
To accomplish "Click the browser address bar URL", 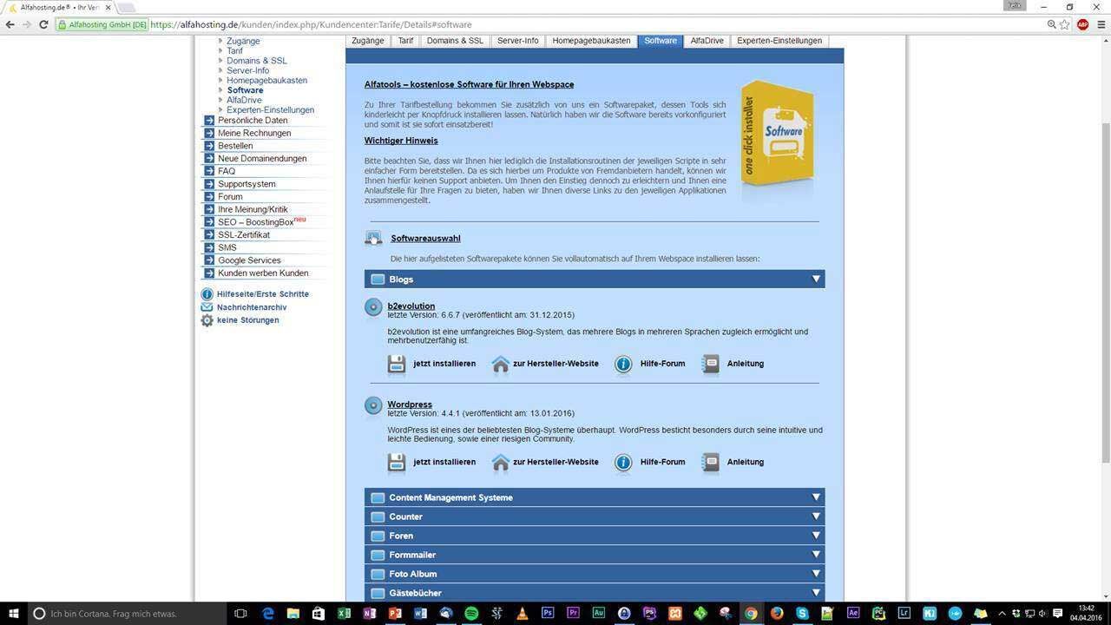I will [311, 24].
